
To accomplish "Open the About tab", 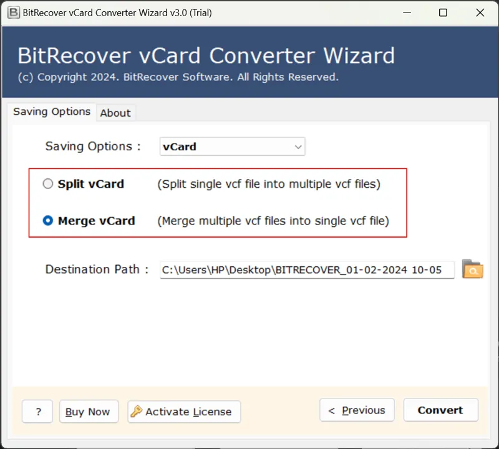I will point(115,113).
